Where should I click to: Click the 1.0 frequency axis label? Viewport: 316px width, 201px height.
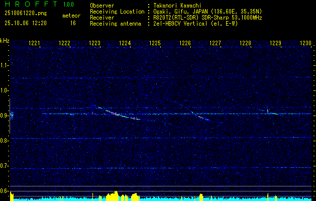[x=5, y=90]
